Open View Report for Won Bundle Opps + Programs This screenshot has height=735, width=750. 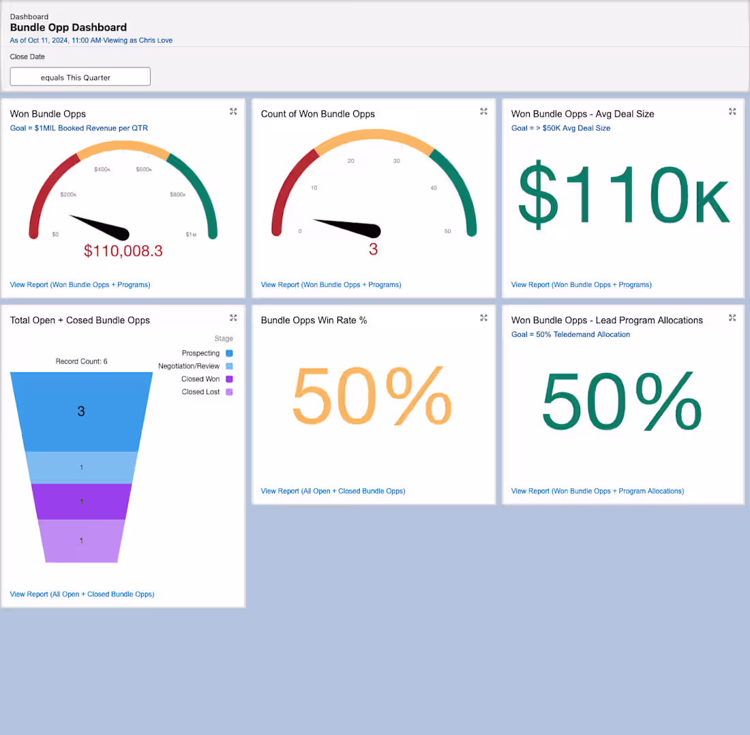click(x=80, y=284)
